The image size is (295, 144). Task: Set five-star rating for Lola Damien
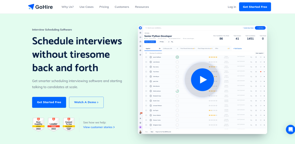[x=217, y=62]
